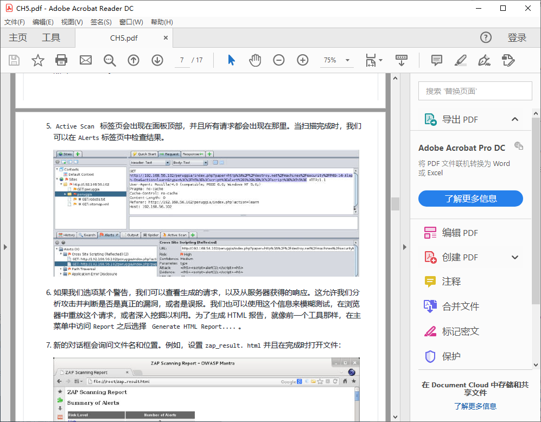
Task: Open dropdown arrow beside fit page icon
Action: (380, 60)
